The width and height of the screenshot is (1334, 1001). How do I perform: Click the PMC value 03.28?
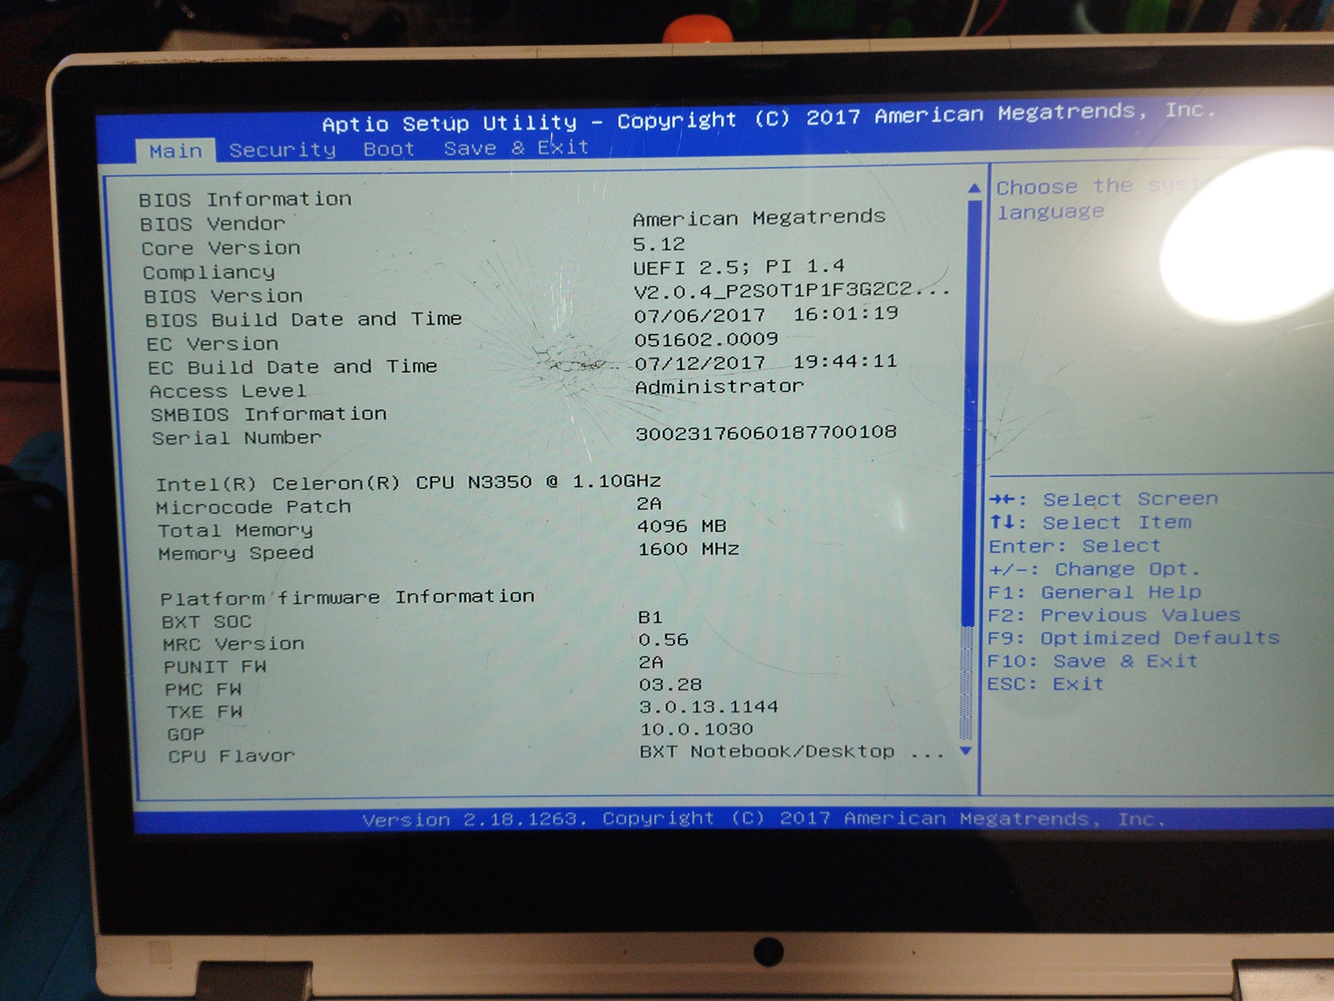coord(670,685)
